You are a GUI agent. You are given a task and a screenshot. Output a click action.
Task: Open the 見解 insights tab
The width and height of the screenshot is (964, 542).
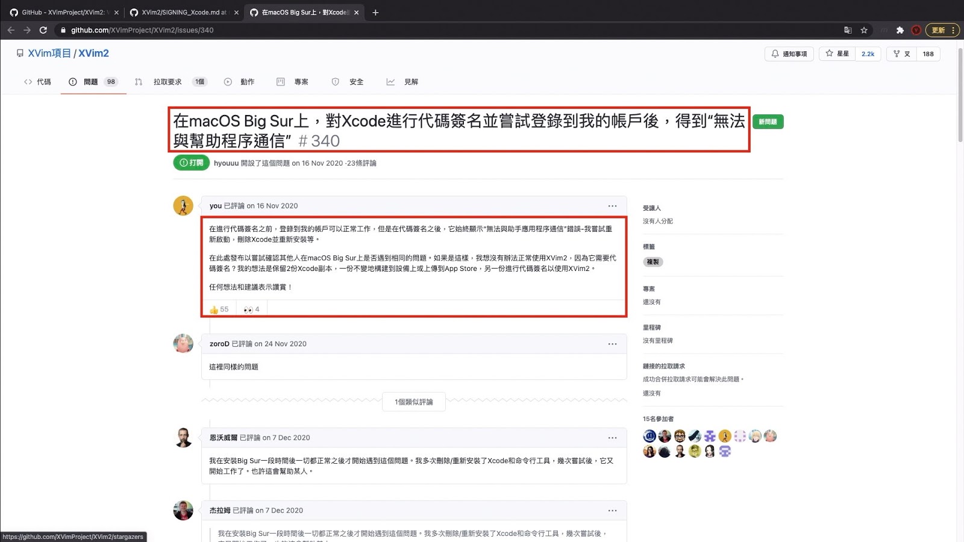pyautogui.click(x=402, y=82)
